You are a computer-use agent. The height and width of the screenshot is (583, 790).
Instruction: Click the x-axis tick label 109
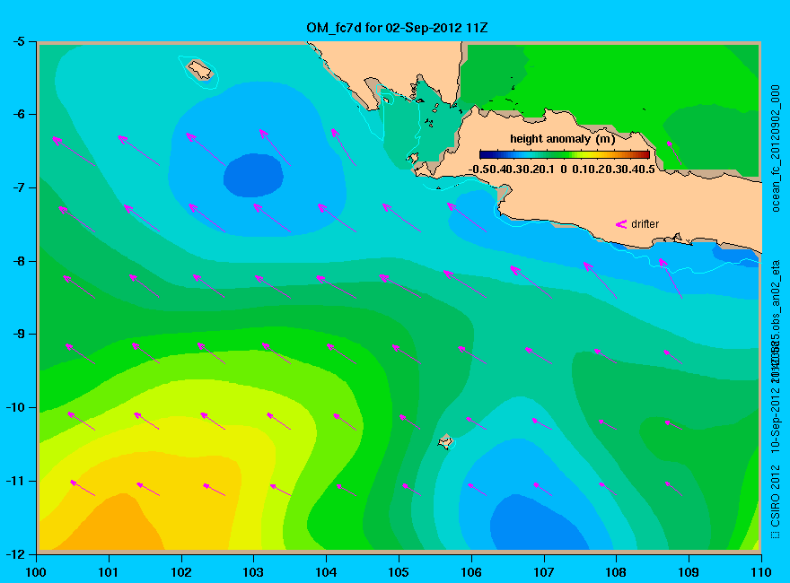click(x=689, y=572)
